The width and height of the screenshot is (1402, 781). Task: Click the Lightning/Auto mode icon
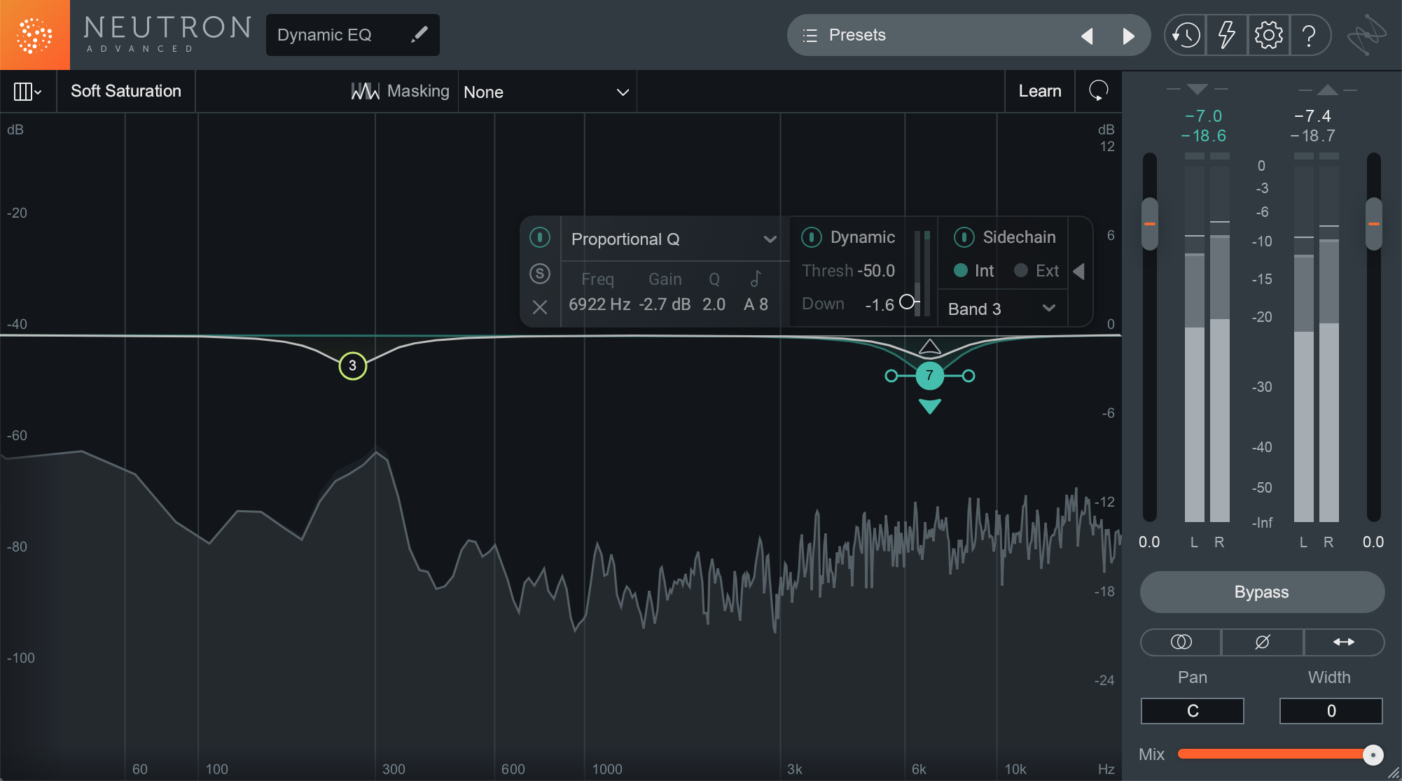click(1226, 36)
